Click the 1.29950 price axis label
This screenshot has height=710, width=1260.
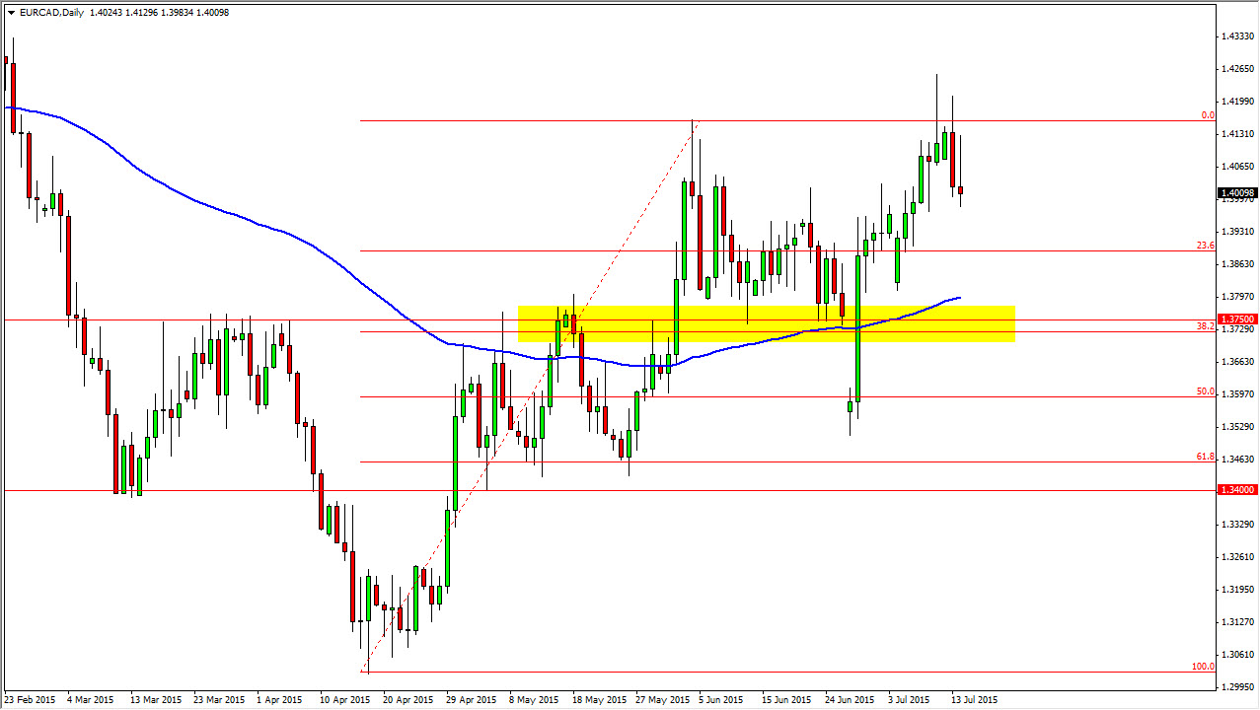pyautogui.click(x=1237, y=686)
